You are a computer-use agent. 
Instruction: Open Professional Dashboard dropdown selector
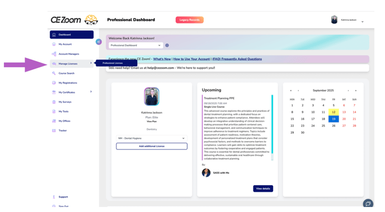136,45
